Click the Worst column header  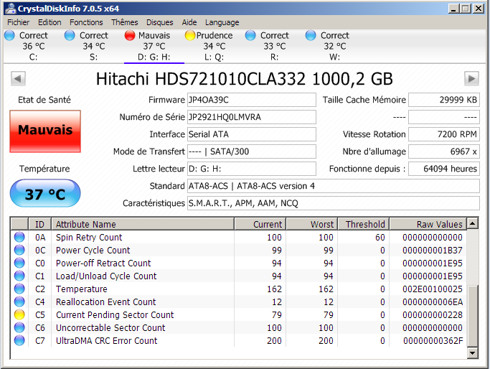pos(312,224)
